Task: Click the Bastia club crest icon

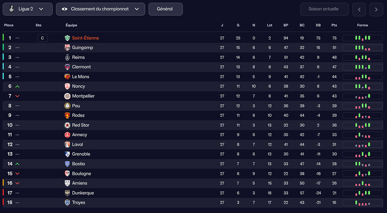Action: (x=67, y=164)
